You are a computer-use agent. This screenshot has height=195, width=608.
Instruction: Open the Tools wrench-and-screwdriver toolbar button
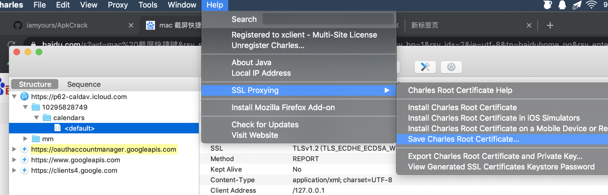tap(425, 67)
